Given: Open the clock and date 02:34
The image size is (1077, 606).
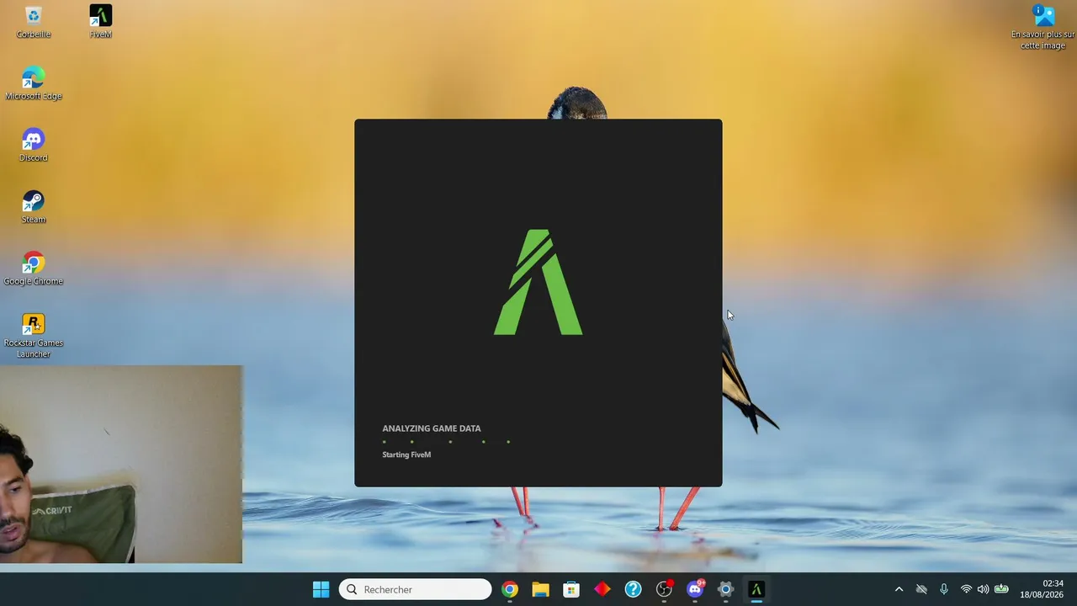Looking at the screenshot, I should [1042, 589].
